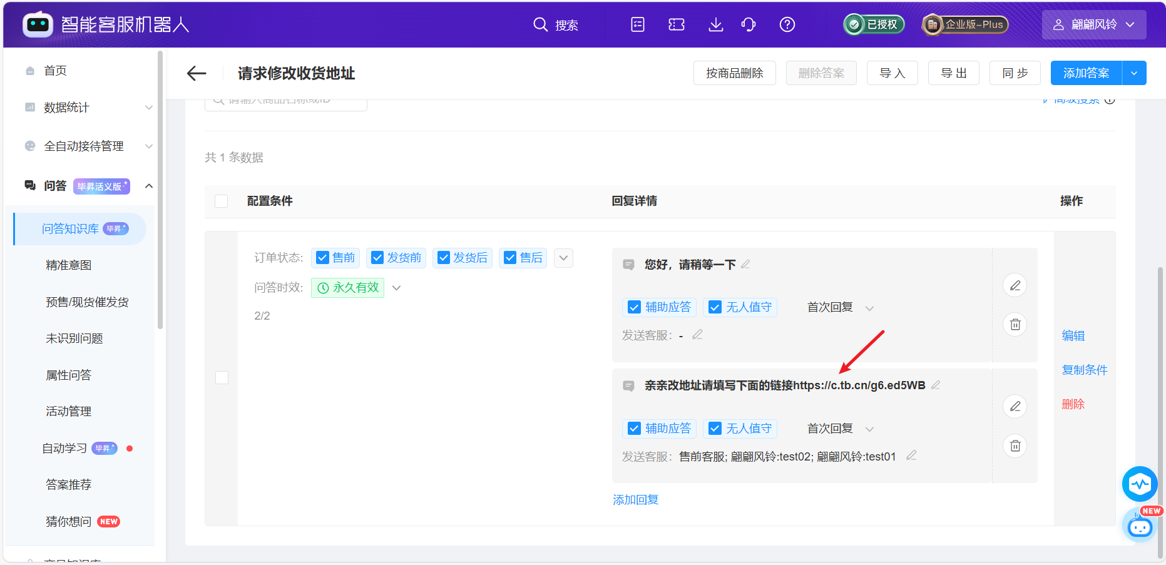Edit the 您好，请稍等一下 reply with round pencil button

click(1015, 285)
